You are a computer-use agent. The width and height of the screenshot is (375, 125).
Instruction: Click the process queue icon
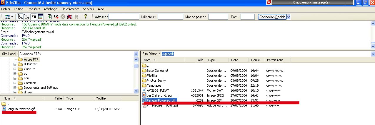tap(56, 17)
